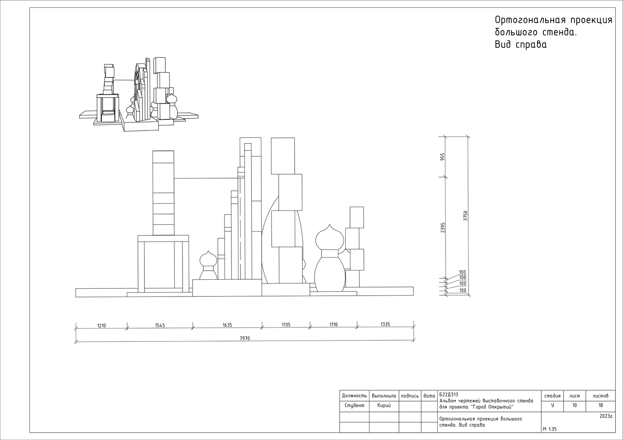This screenshot has height=440, width=623.
Task: Click the group code "Б22Д313"
Action: pos(449,394)
